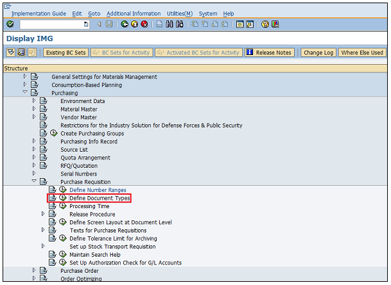
Task: Collapse the Purchasing tree node
Action: pos(26,93)
